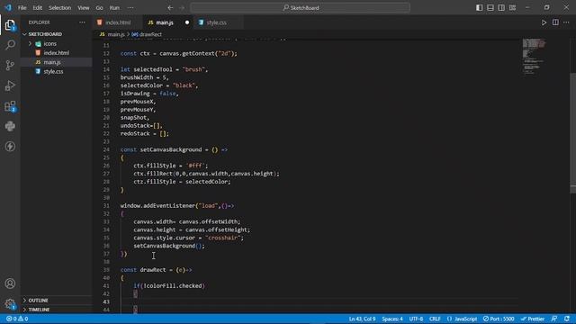Open index.html in the explorer tree

pyautogui.click(x=56, y=53)
